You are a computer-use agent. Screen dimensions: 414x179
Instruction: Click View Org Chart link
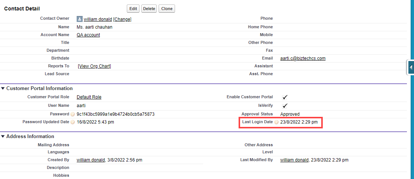[95, 66]
